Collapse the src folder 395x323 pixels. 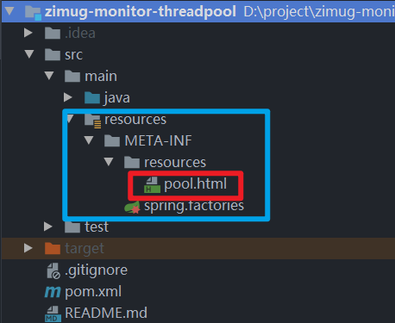(29, 54)
